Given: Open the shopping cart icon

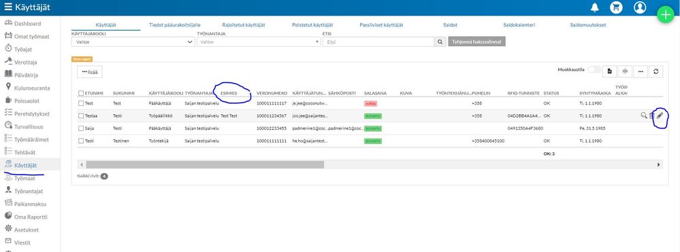Looking at the screenshot, I should tap(616, 7).
